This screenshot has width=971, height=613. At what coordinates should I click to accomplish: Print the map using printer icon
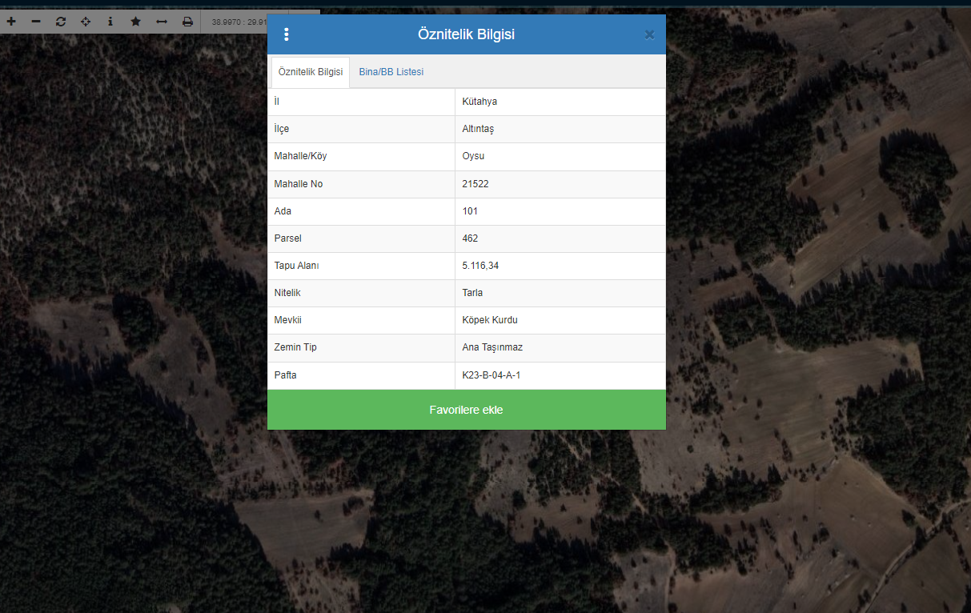tap(187, 22)
